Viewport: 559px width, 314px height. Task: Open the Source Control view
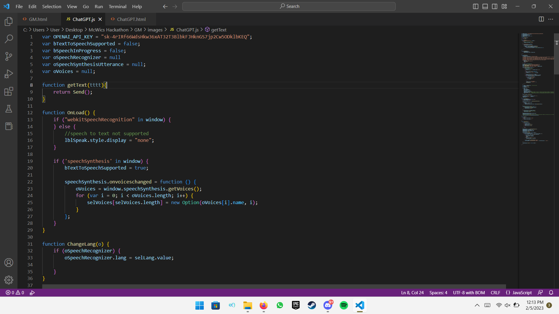tap(9, 56)
